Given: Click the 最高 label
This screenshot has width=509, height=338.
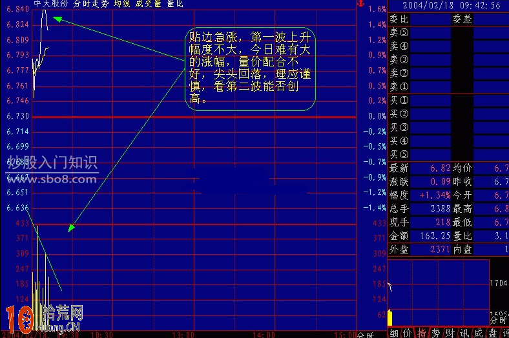Looking at the screenshot, I should coord(462,209).
